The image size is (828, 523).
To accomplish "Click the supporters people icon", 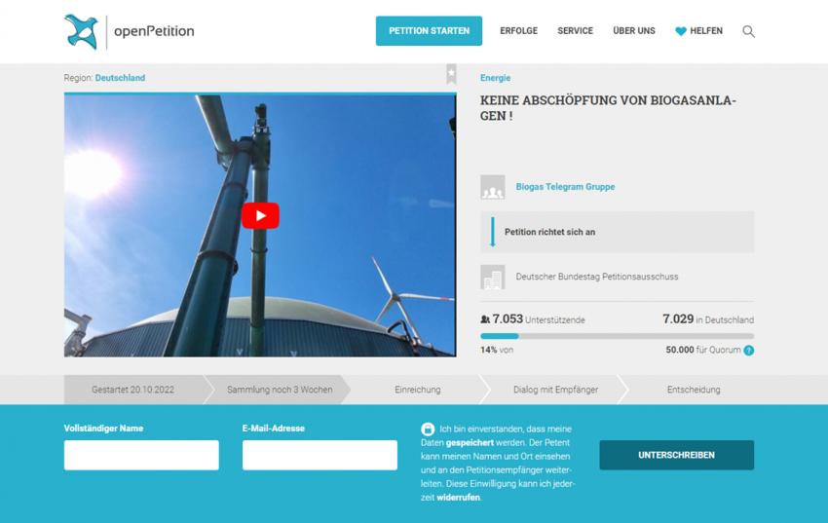I will 485,319.
